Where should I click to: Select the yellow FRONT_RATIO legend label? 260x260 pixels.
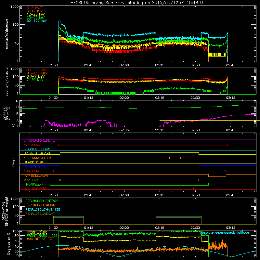(37, 232)
